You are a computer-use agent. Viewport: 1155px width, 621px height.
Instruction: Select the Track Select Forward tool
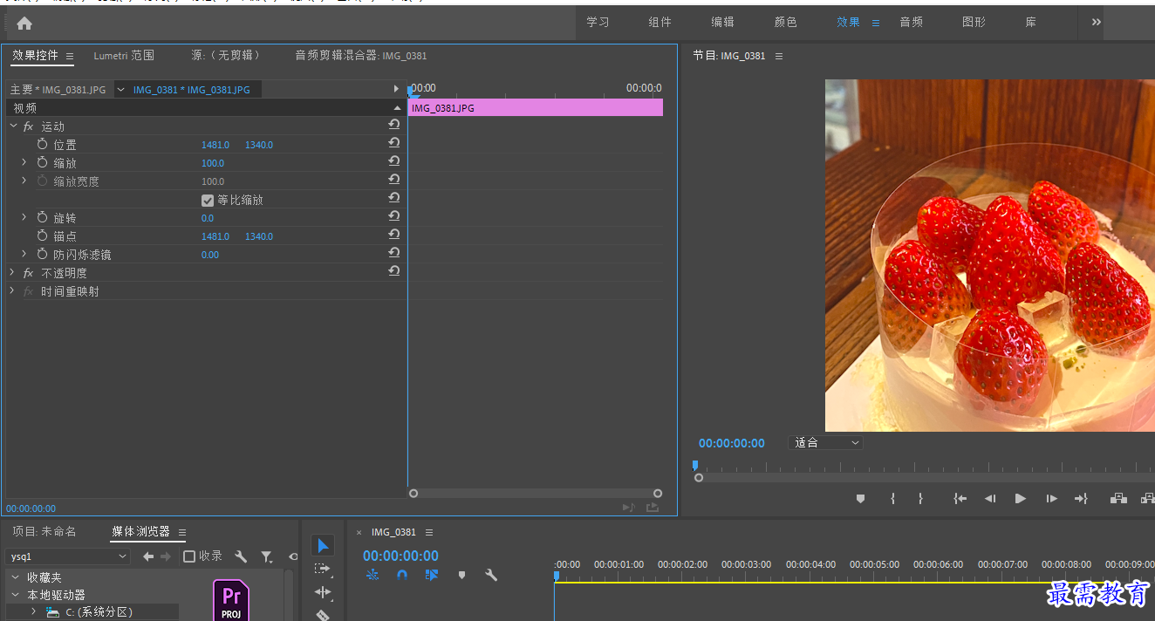(x=323, y=569)
